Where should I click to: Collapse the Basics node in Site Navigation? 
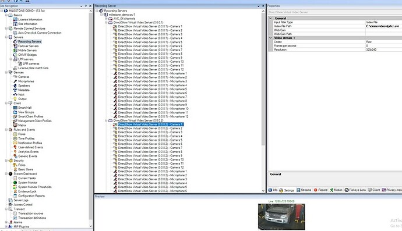click(6, 15)
